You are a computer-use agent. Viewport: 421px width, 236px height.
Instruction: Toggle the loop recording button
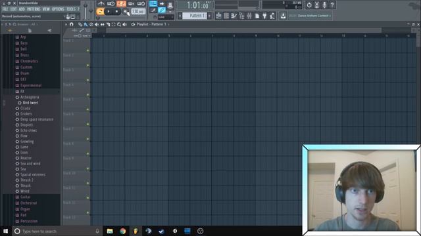pyautogui.click(x=141, y=3)
